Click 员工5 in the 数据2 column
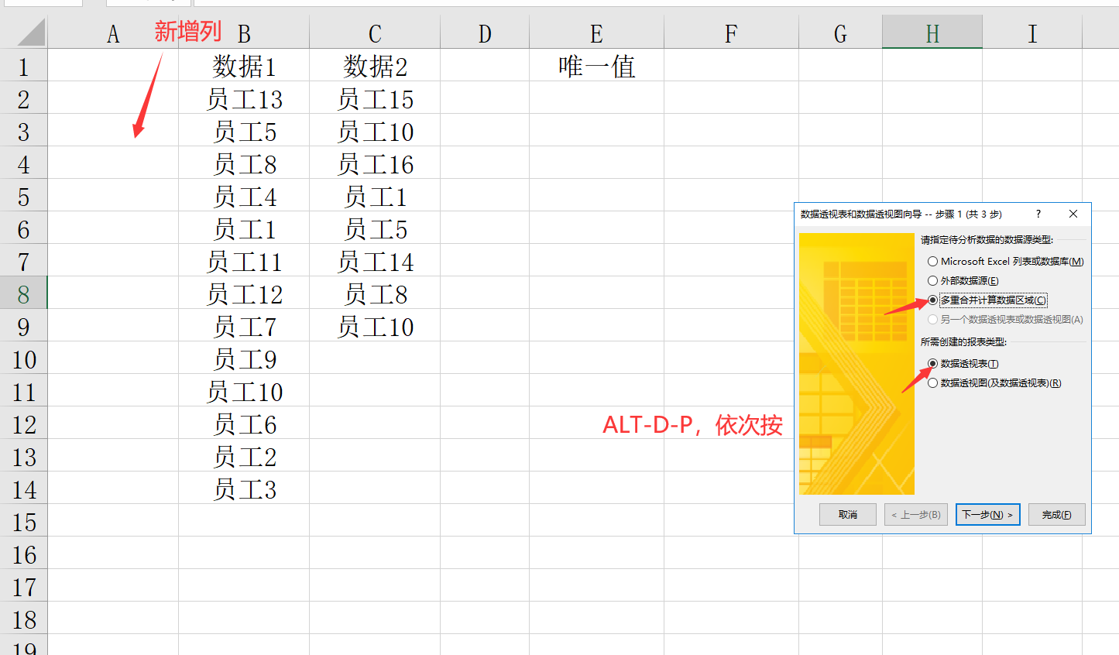Viewport: 1119px width, 655px height. point(375,228)
